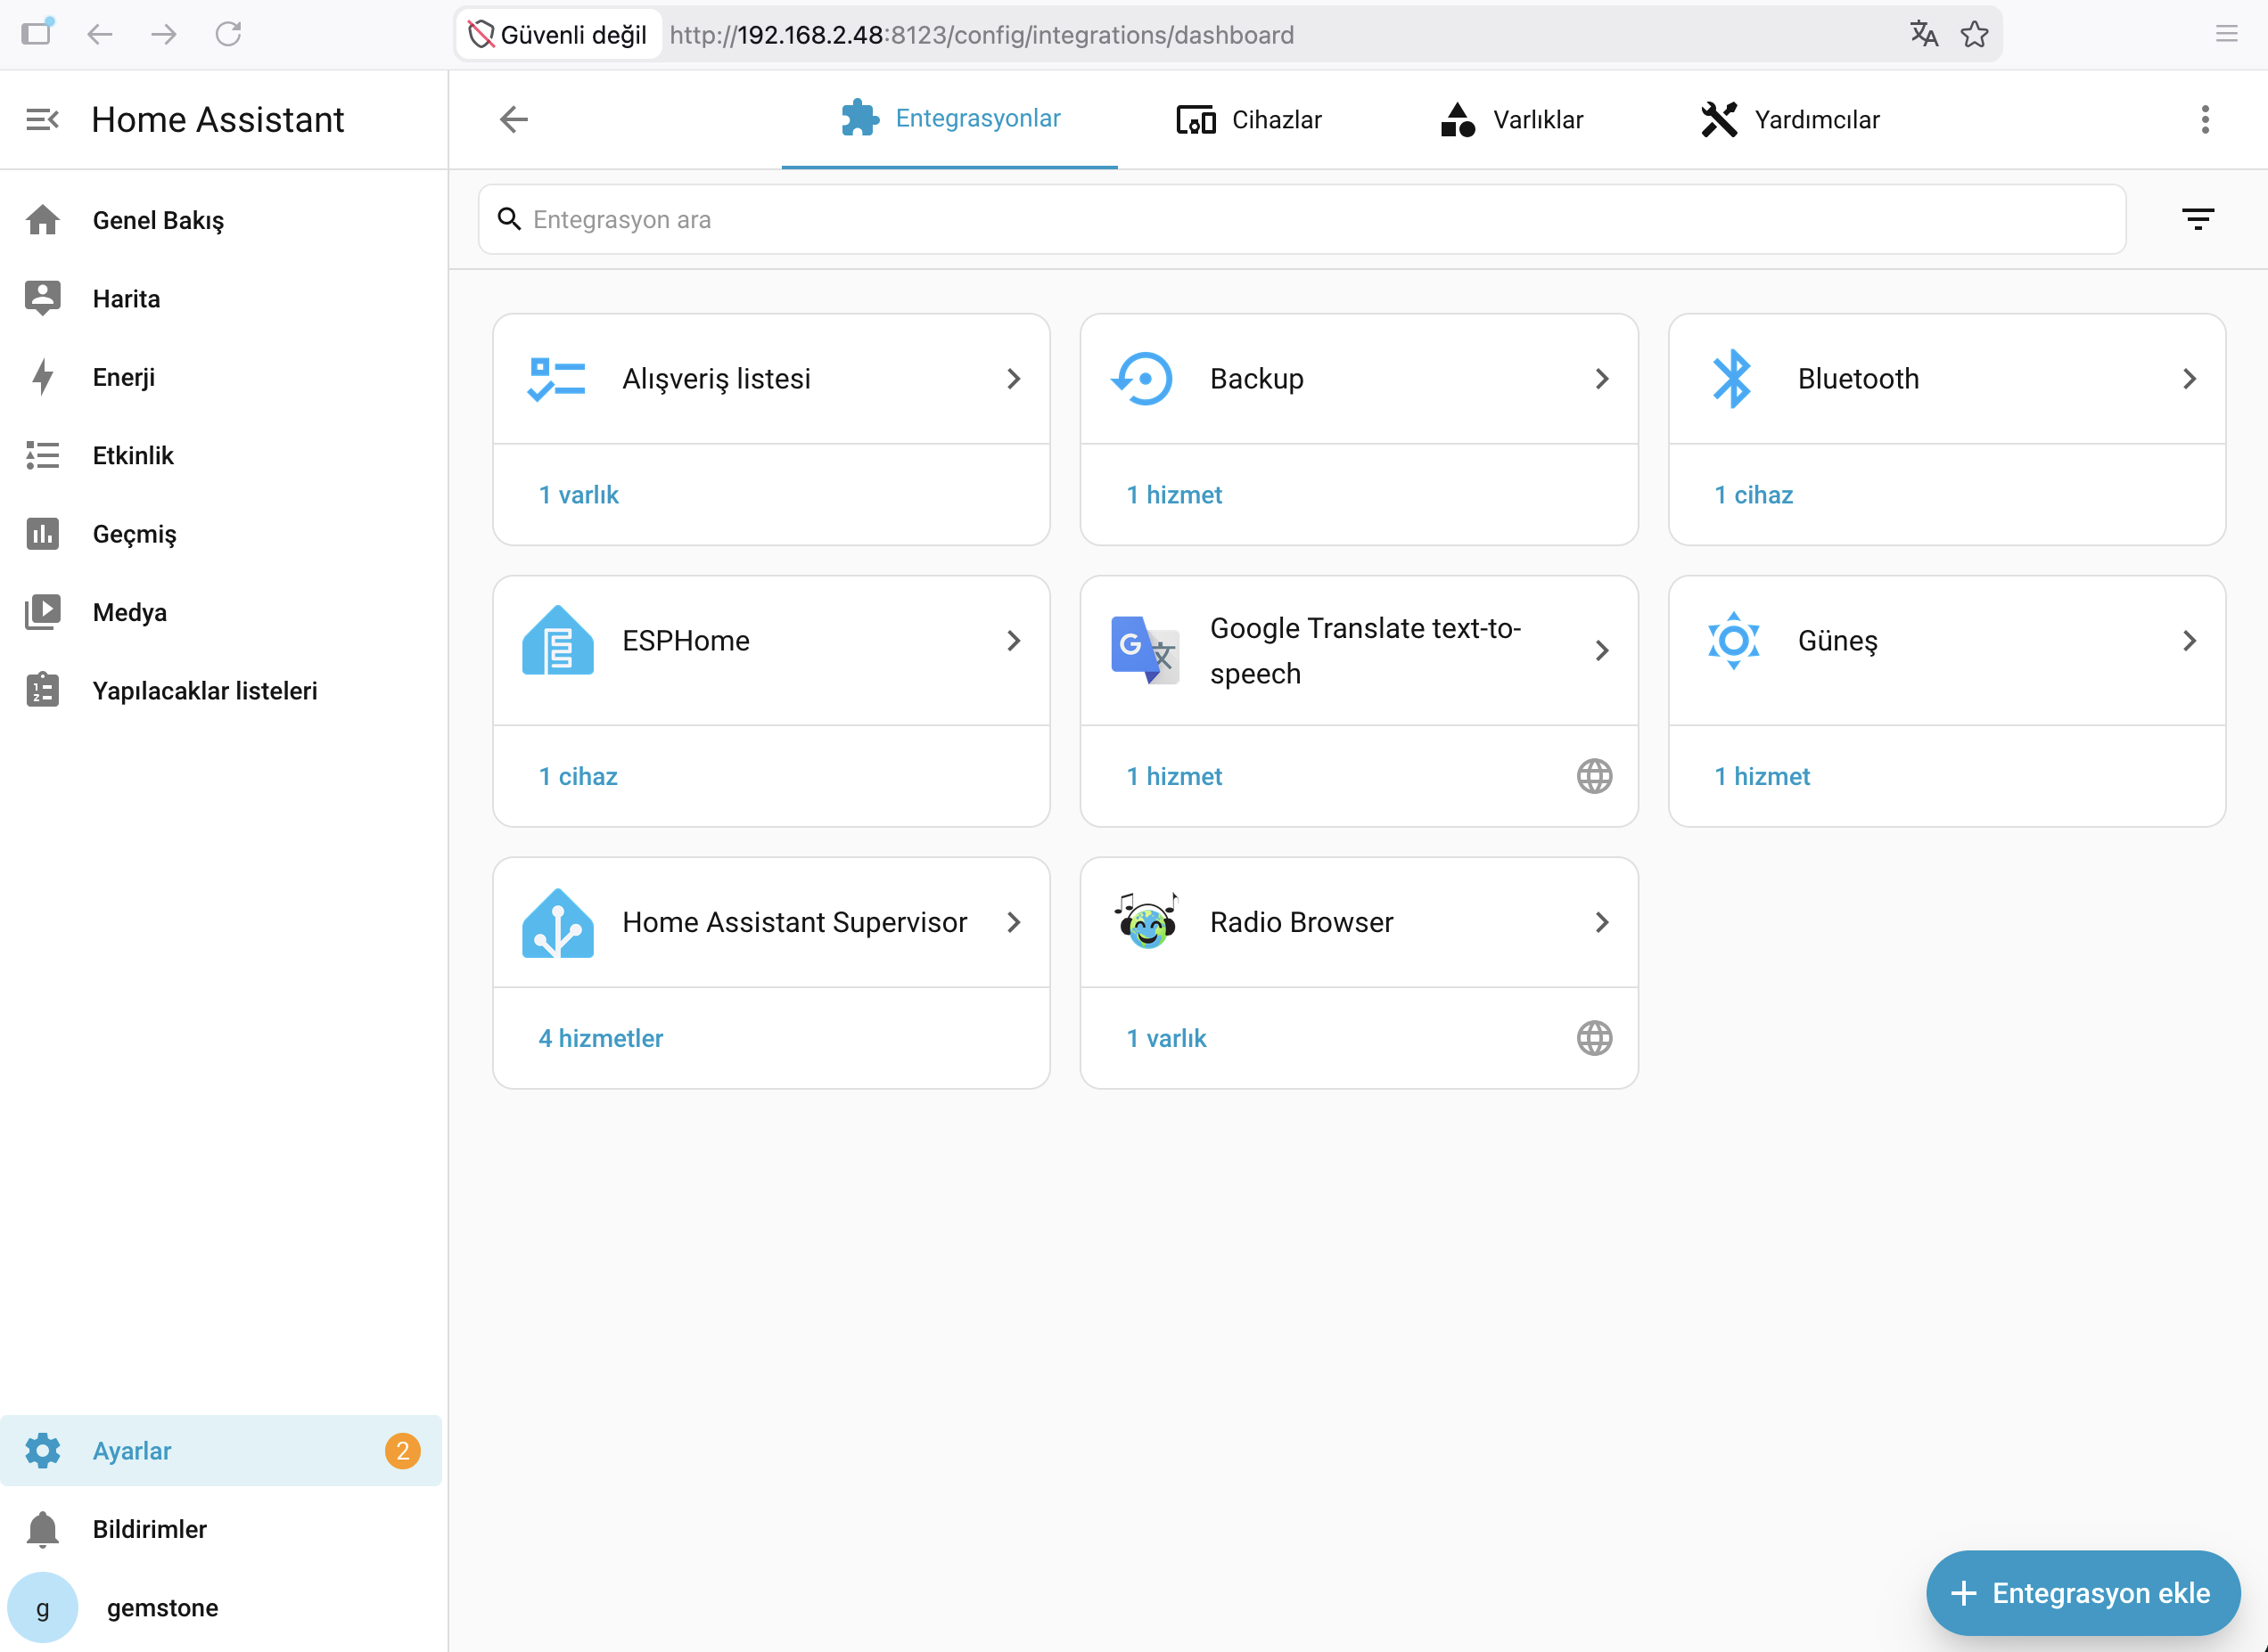This screenshot has width=2268, height=1652.
Task: Expand the Radio Browser card chevron
Action: [1602, 922]
